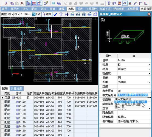Click the sigma calculate icon
The image size is (152, 137).
tap(46, 3)
